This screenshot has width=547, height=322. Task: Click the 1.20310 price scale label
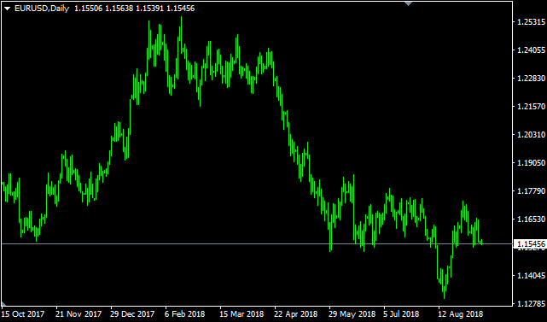[x=531, y=134]
